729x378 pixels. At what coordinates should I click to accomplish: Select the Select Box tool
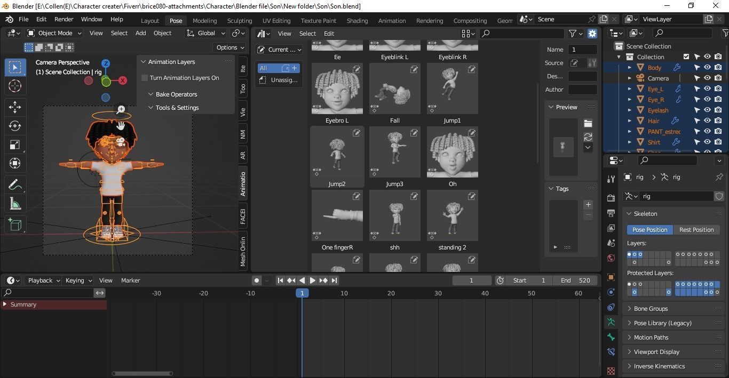click(15, 67)
